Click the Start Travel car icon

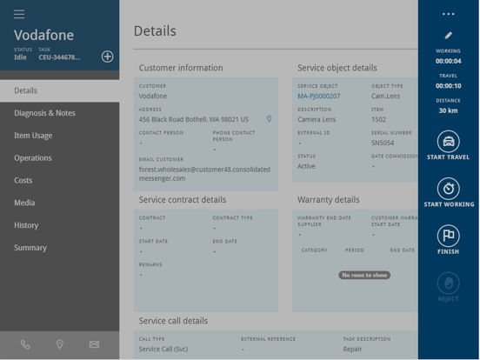click(x=448, y=142)
